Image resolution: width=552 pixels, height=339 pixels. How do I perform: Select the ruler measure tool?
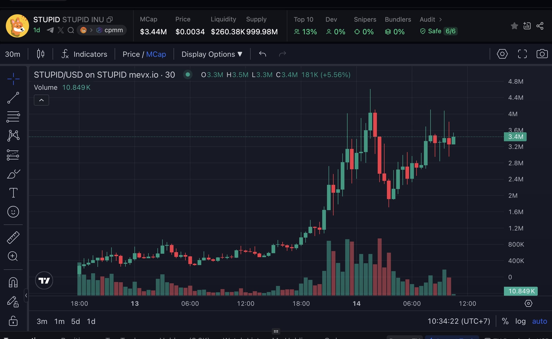(x=13, y=237)
